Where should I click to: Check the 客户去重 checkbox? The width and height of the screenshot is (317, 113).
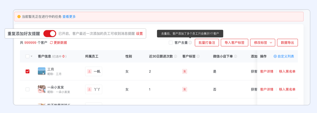(171, 43)
